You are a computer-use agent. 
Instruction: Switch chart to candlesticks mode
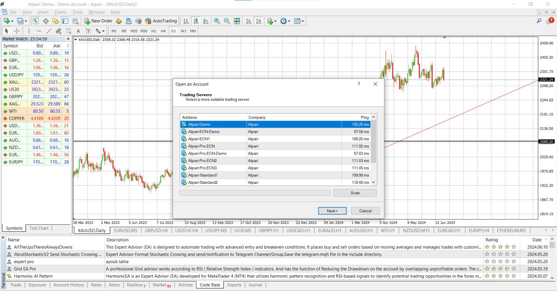tap(196, 21)
